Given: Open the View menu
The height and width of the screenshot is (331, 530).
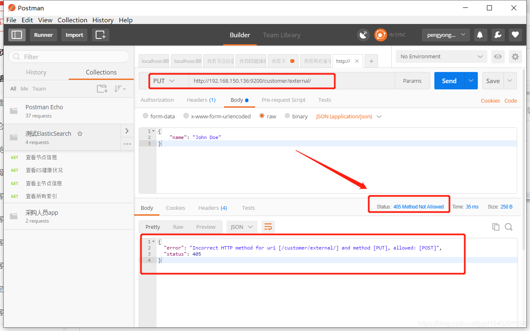Looking at the screenshot, I should tap(45, 20).
